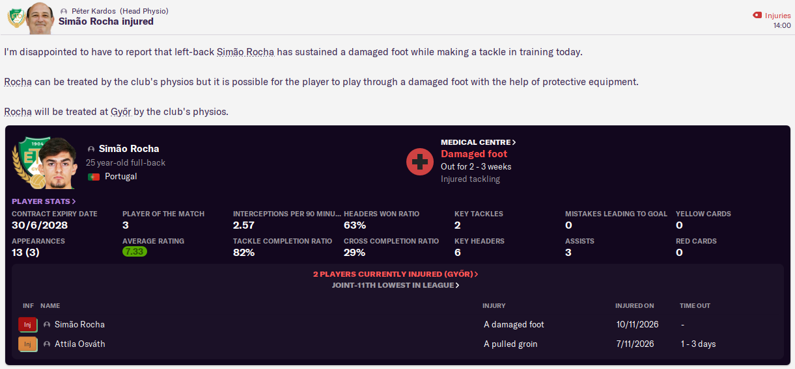Expand the Medical Centre section
Screen dimensions: 795x369
(478, 142)
